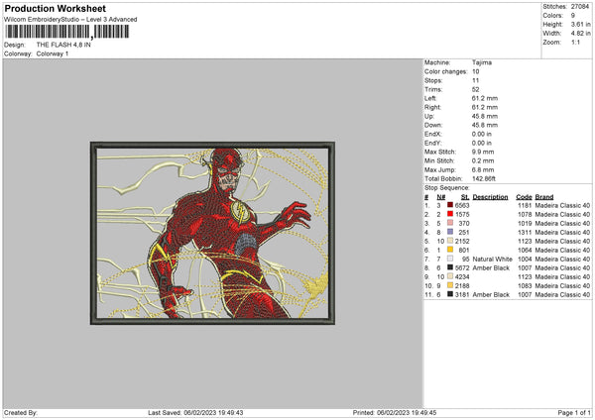595x420 pixels.
Task: Click the Created By footer label
Action: pos(21,412)
